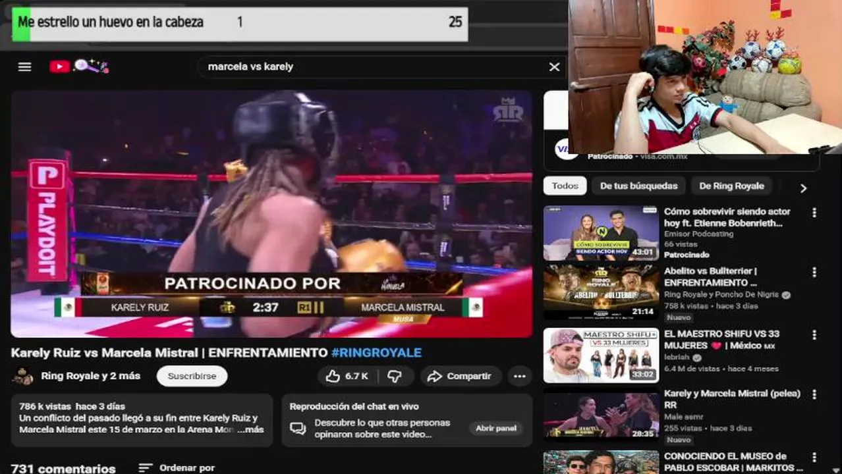Click the webcam overlay of the streamer
842x474 pixels.
pyautogui.click(x=705, y=76)
